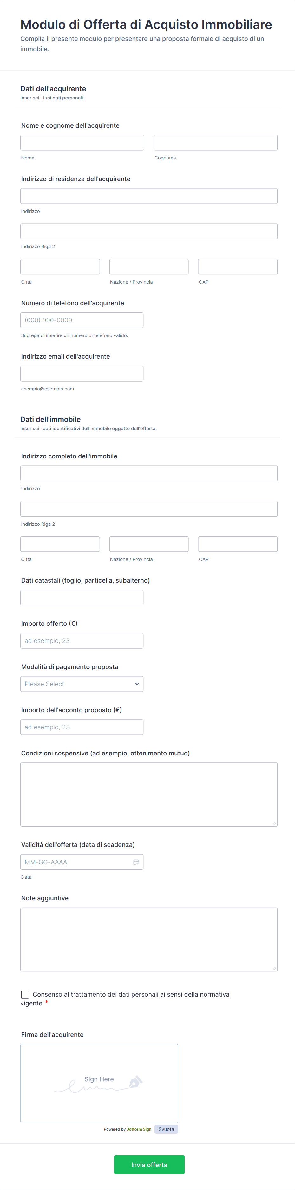Open the Modalità di pagamento dropdown
The image size is (295, 1190).
(82, 684)
